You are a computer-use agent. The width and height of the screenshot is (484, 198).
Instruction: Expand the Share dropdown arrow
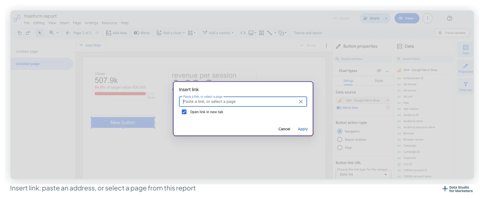click(386, 18)
